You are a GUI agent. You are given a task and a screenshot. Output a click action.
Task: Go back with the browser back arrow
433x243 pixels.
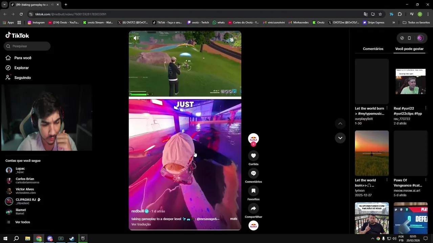5,14
